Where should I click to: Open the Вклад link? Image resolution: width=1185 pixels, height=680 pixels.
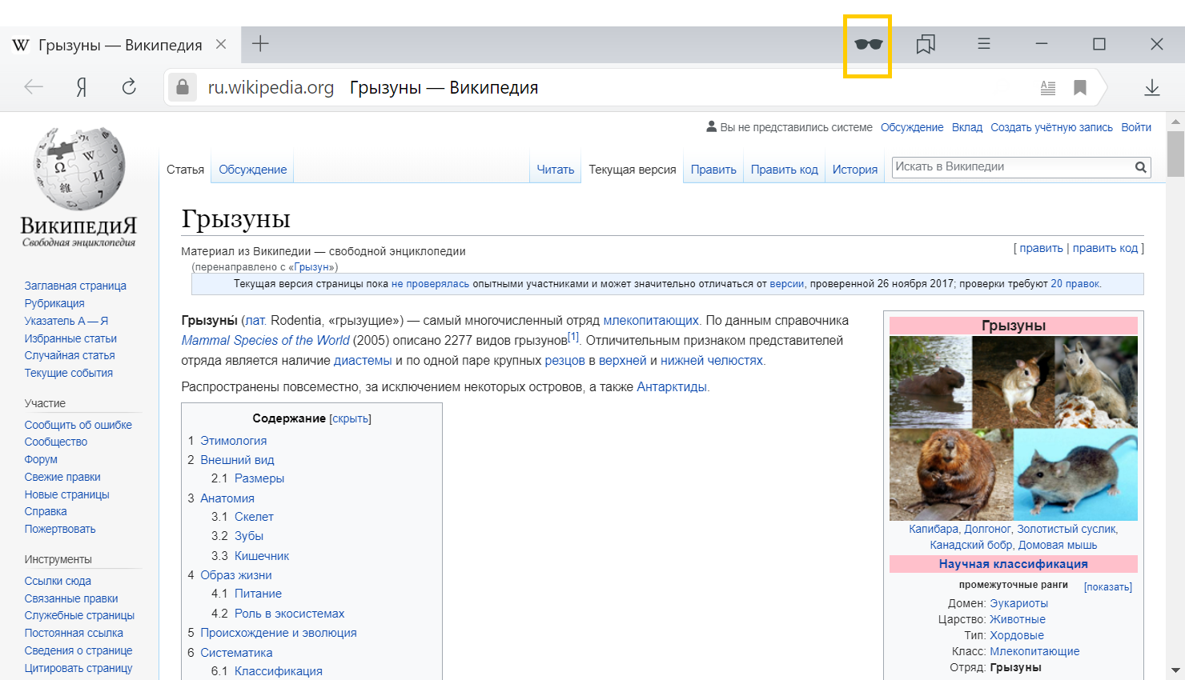point(967,127)
